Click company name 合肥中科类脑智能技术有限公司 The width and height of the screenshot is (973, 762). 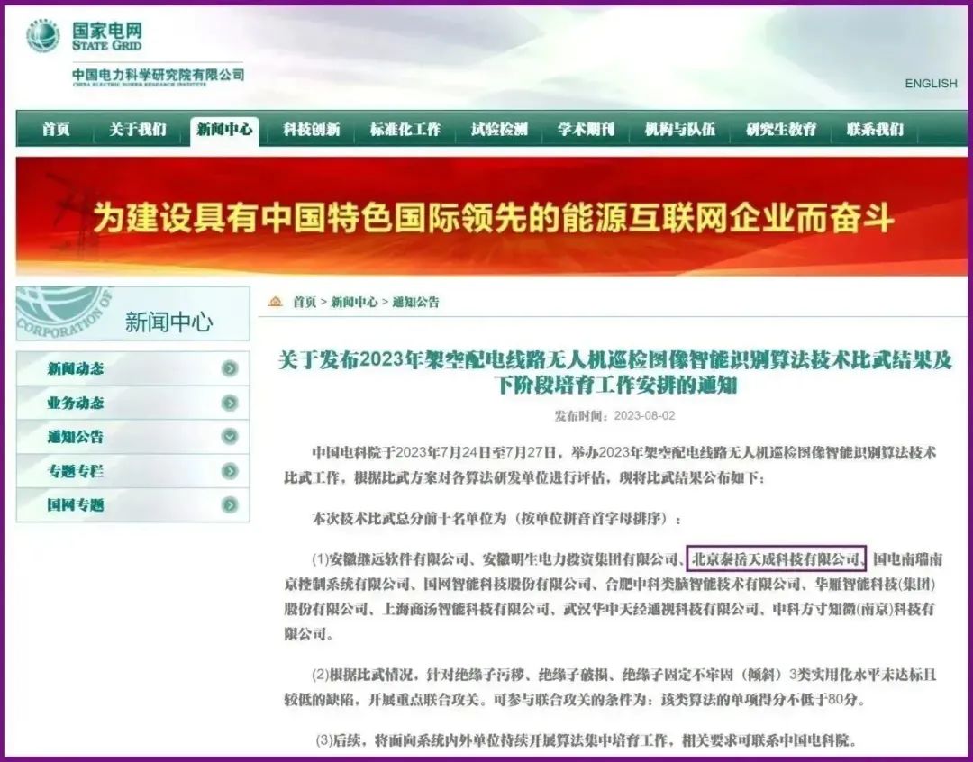coord(703,585)
